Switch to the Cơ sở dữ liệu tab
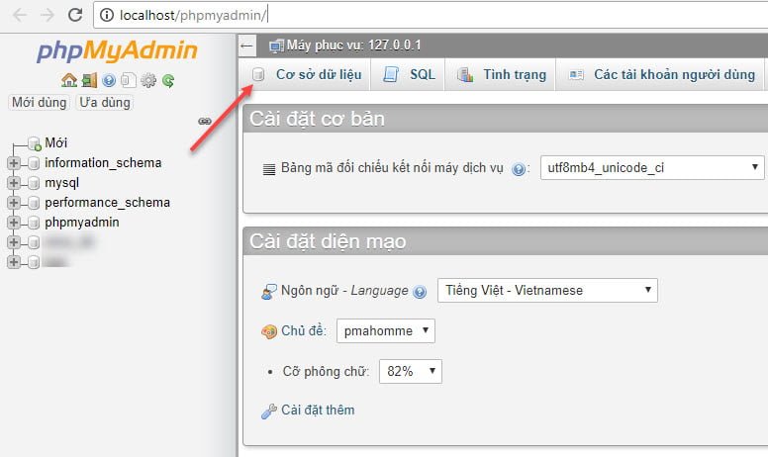 (307, 74)
